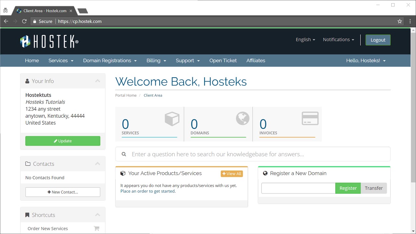The height and width of the screenshot is (234, 416).
Task: Click the green Update button
Action: pyautogui.click(x=63, y=141)
